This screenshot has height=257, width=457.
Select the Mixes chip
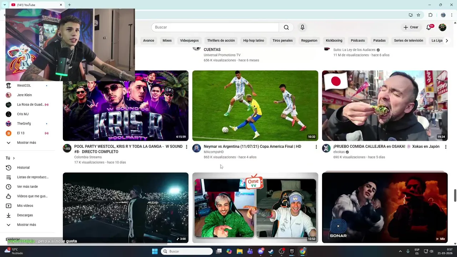pos(167,41)
